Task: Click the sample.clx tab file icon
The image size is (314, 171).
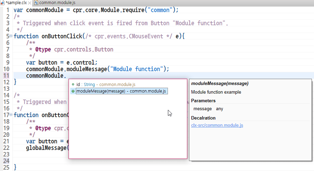Action: pyautogui.click(x=3, y=3)
